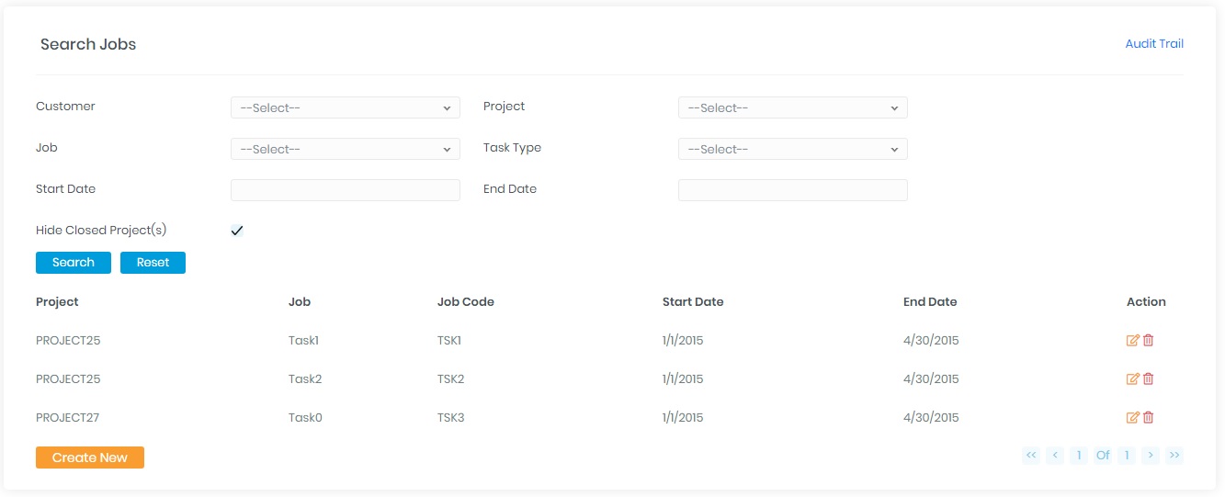
Task: Click the current page number box
Action: point(1079,456)
